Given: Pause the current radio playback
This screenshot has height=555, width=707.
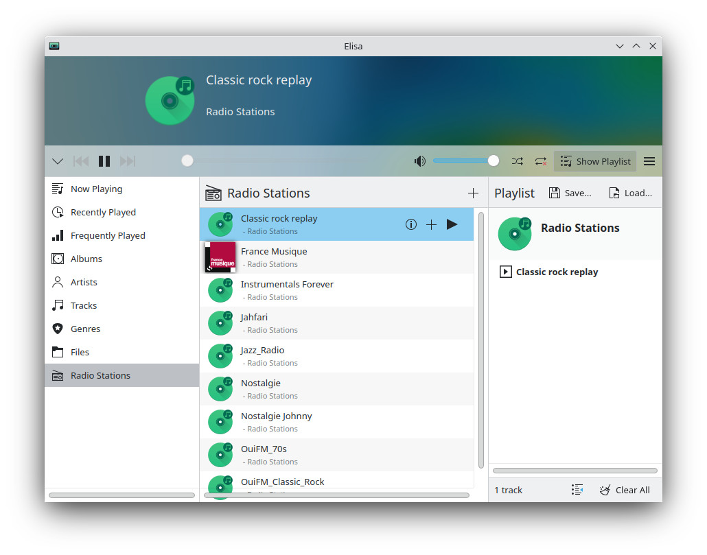Looking at the screenshot, I should 104,161.
